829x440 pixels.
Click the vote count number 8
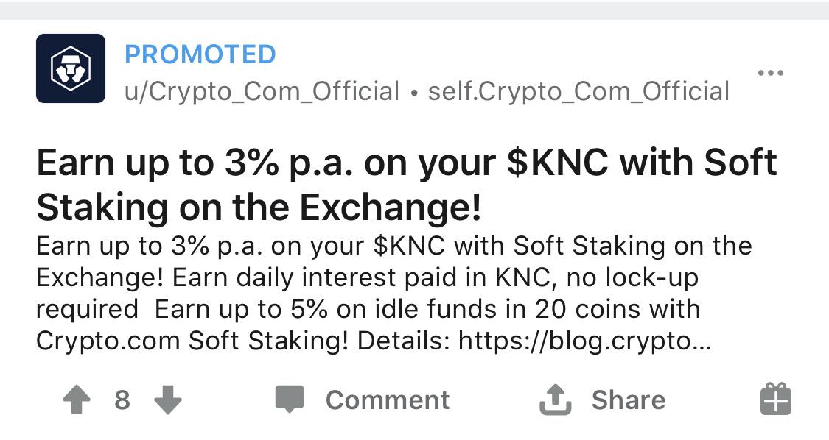pyautogui.click(x=122, y=400)
